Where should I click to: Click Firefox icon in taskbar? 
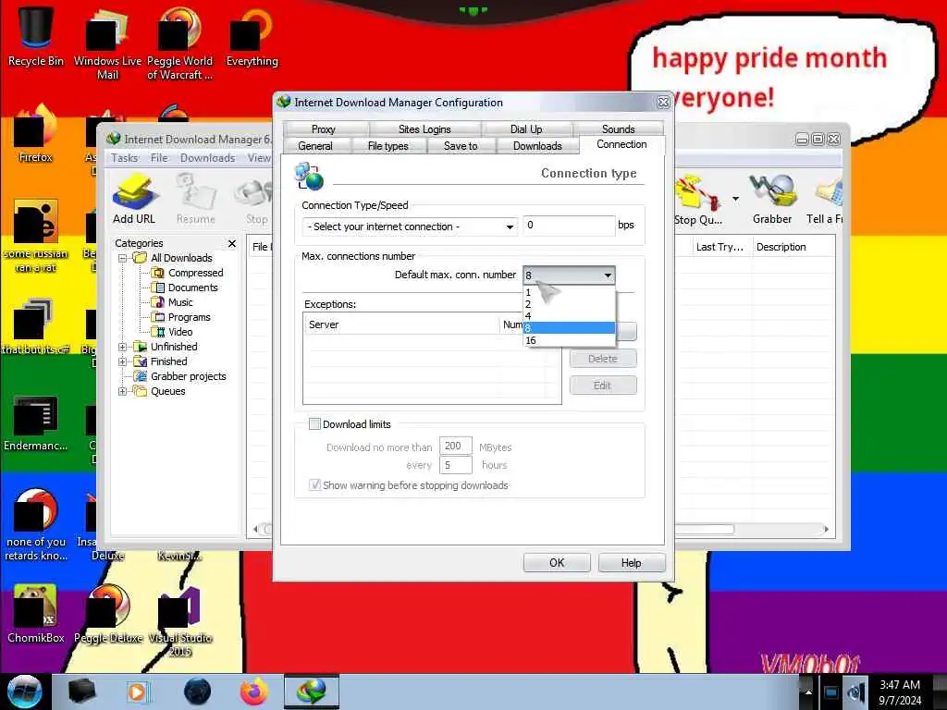point(254,692)
